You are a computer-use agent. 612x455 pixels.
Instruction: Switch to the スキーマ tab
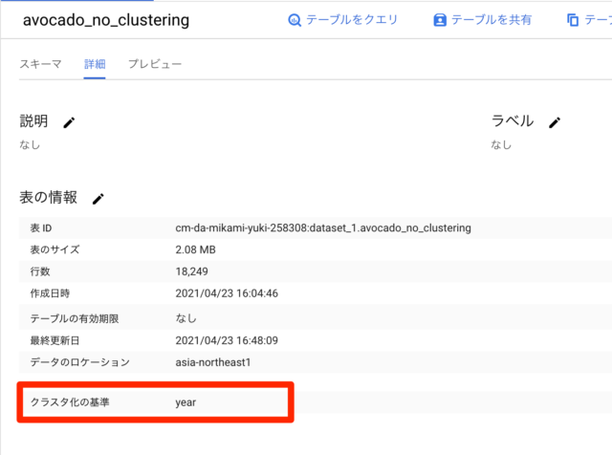tap(40, 64)
